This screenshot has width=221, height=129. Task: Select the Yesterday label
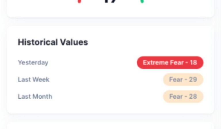33,62
